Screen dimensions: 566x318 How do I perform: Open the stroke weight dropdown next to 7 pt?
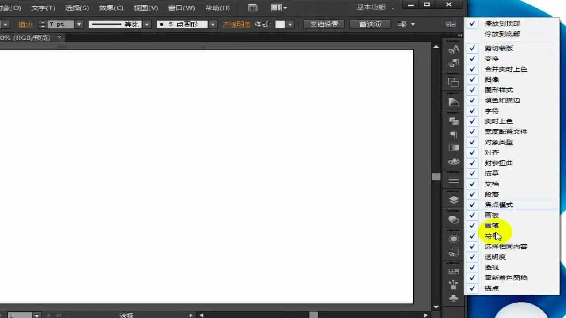tap(79, 24)
